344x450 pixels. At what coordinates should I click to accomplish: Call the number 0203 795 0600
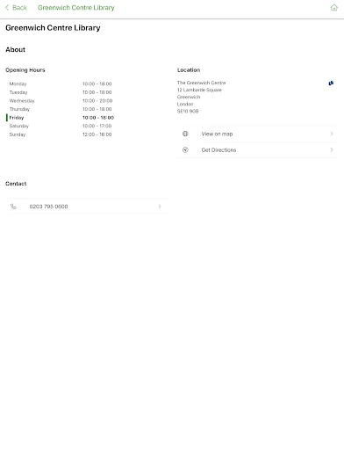(87, 207)
